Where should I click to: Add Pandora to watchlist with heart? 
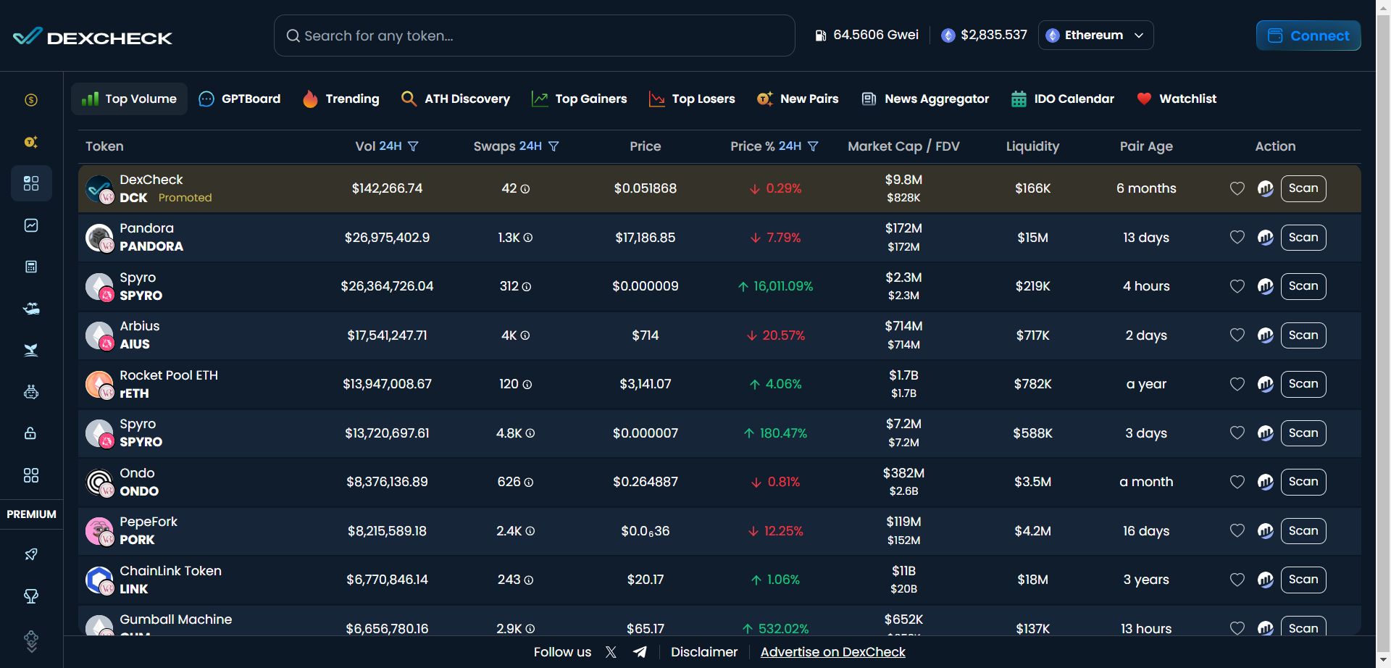coord(1237,238)
